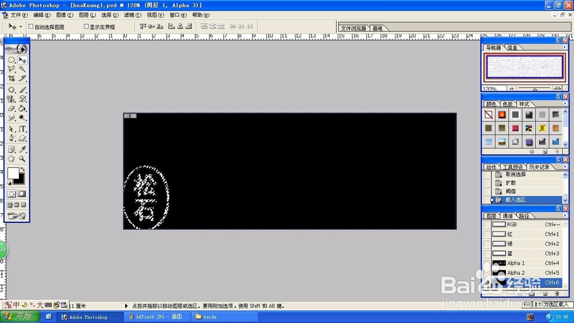Open the background color picker
Screen dimensions: 574x323
[x=21, y=180]
